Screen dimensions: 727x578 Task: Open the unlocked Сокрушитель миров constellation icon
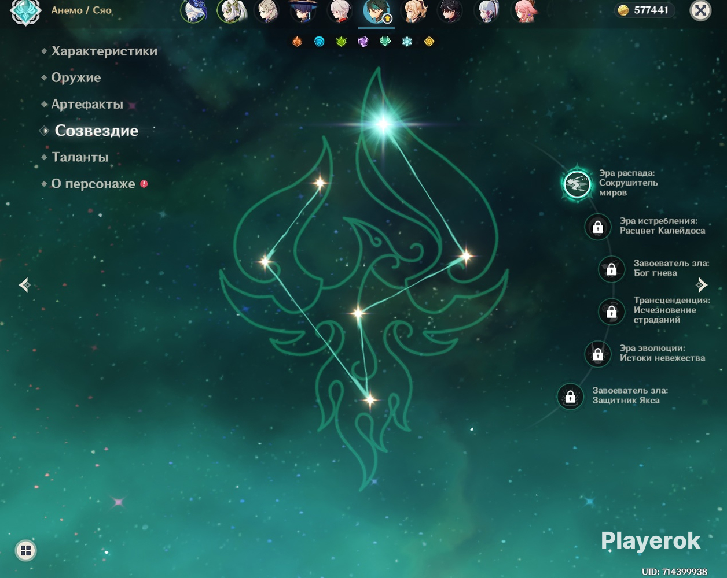577,184
